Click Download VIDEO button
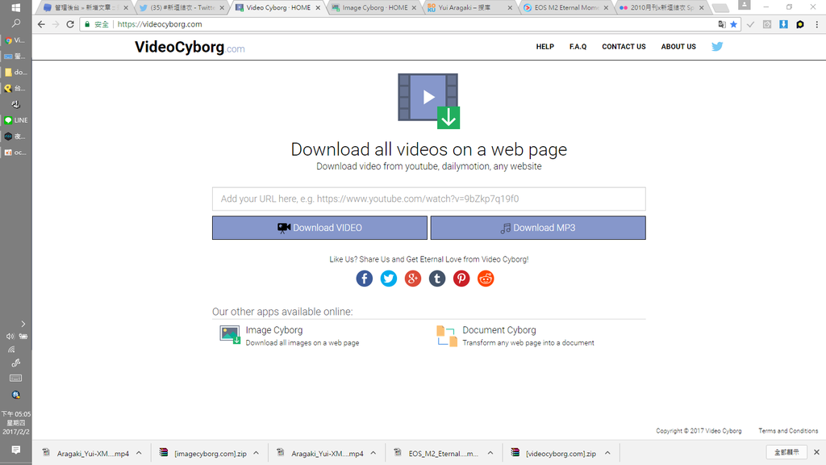 (x=319, y=228)
